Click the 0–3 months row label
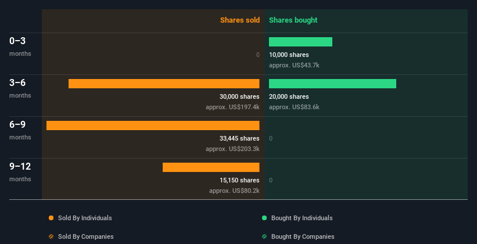Image resolution: width=477 pixels, height=244 pixels. click(20, 46)
